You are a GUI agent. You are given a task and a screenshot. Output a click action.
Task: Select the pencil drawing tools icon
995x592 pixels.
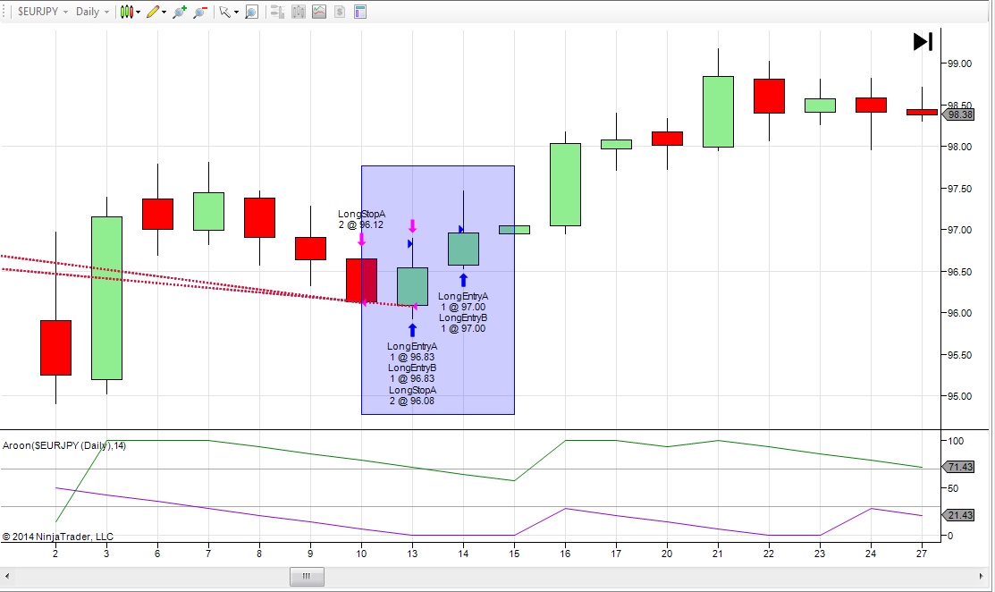coord(153,12)
